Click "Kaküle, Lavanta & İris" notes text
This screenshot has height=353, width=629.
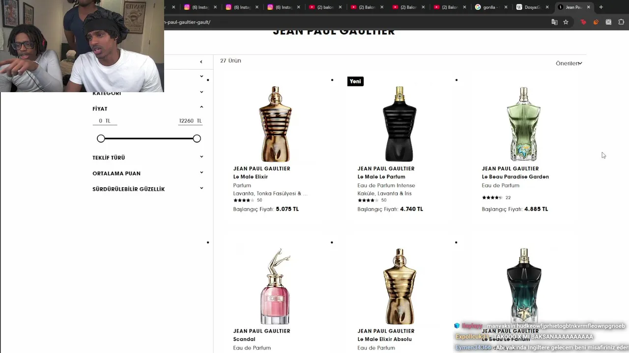(385, 193)
